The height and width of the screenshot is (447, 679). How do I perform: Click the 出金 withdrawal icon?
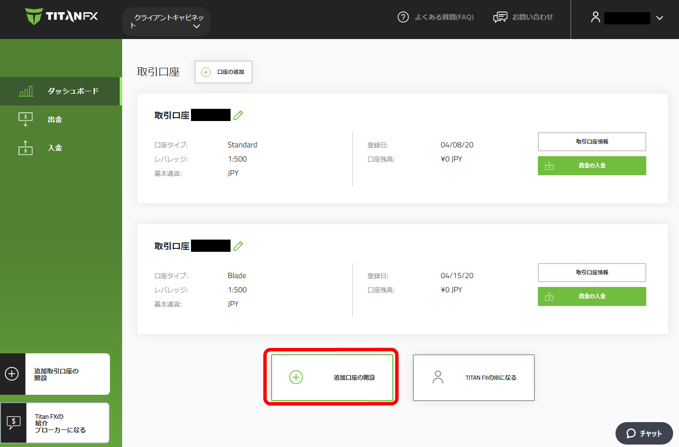(25, 120)
